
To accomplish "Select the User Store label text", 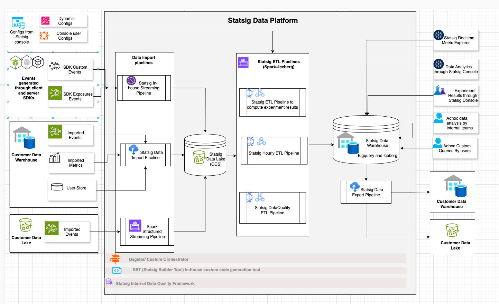I will tap(76, 188).
